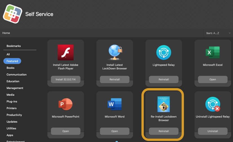Select the Utilities category
This screenshot has height=142, width=233.
11,128
